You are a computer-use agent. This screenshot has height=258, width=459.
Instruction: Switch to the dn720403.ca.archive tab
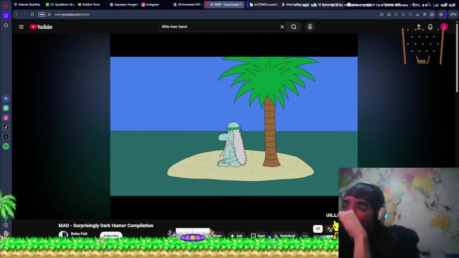(264, 5)
